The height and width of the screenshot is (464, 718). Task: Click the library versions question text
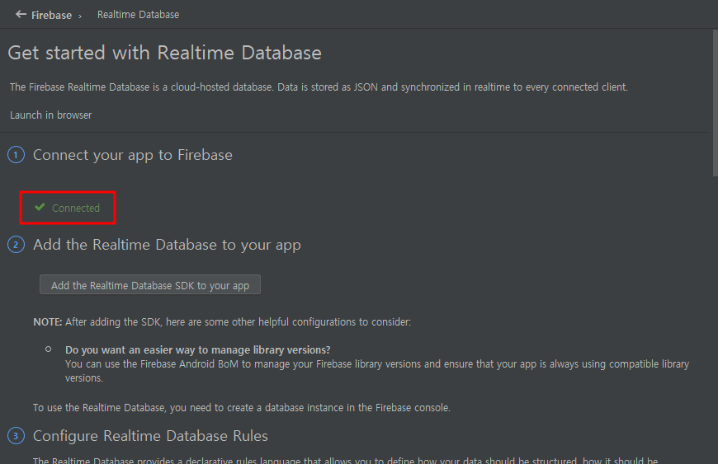[198, 349]
